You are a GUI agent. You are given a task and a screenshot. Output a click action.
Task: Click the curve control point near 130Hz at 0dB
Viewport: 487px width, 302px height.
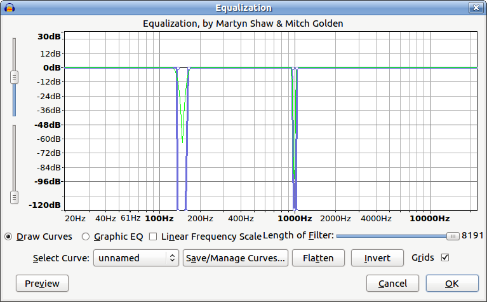[178, 68]
